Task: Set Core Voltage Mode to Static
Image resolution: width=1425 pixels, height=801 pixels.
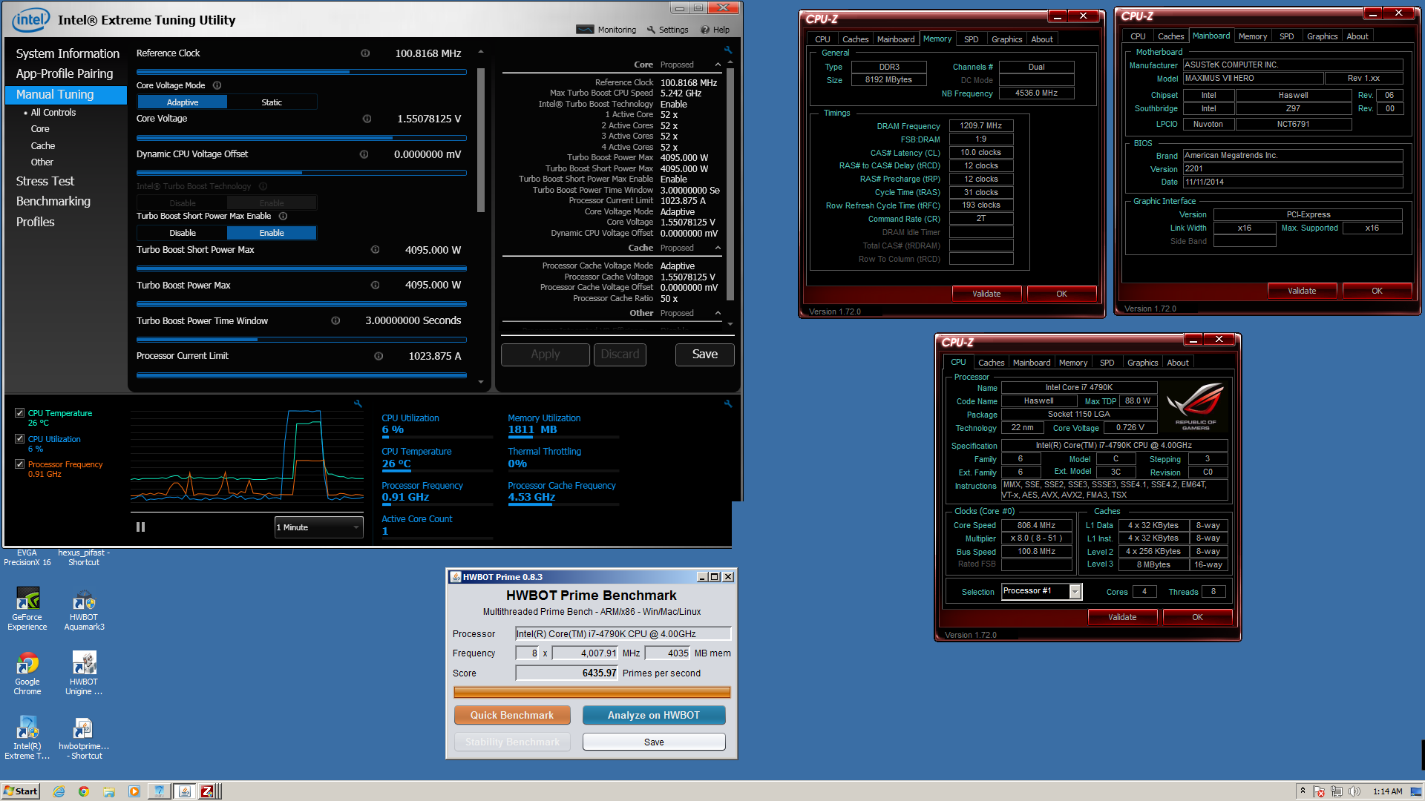Action: pos(272,102)
